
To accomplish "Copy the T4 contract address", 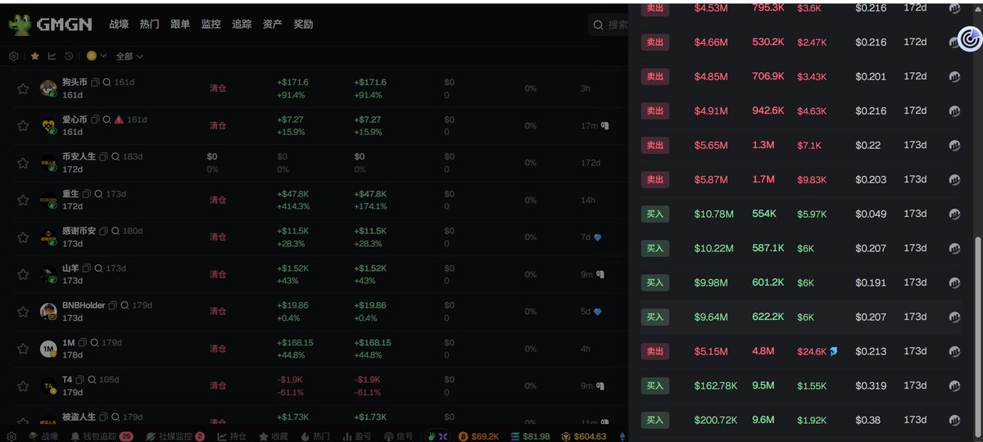I will click(79, 379).
